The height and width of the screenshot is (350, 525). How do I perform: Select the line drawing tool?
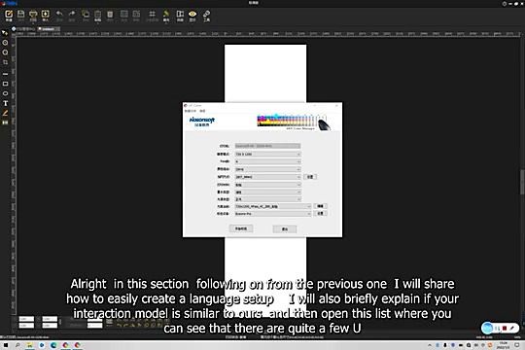5,74
